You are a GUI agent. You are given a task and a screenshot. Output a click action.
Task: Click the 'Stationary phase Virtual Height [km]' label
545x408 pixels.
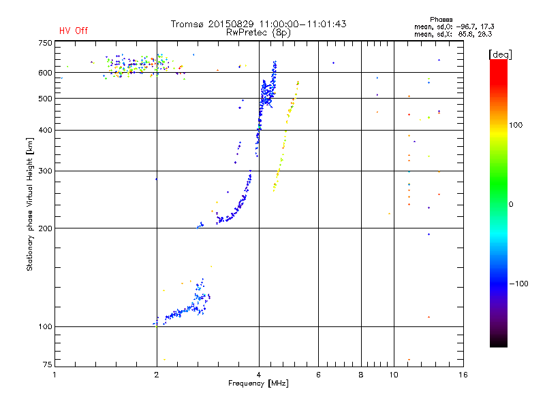click(30, 204)
